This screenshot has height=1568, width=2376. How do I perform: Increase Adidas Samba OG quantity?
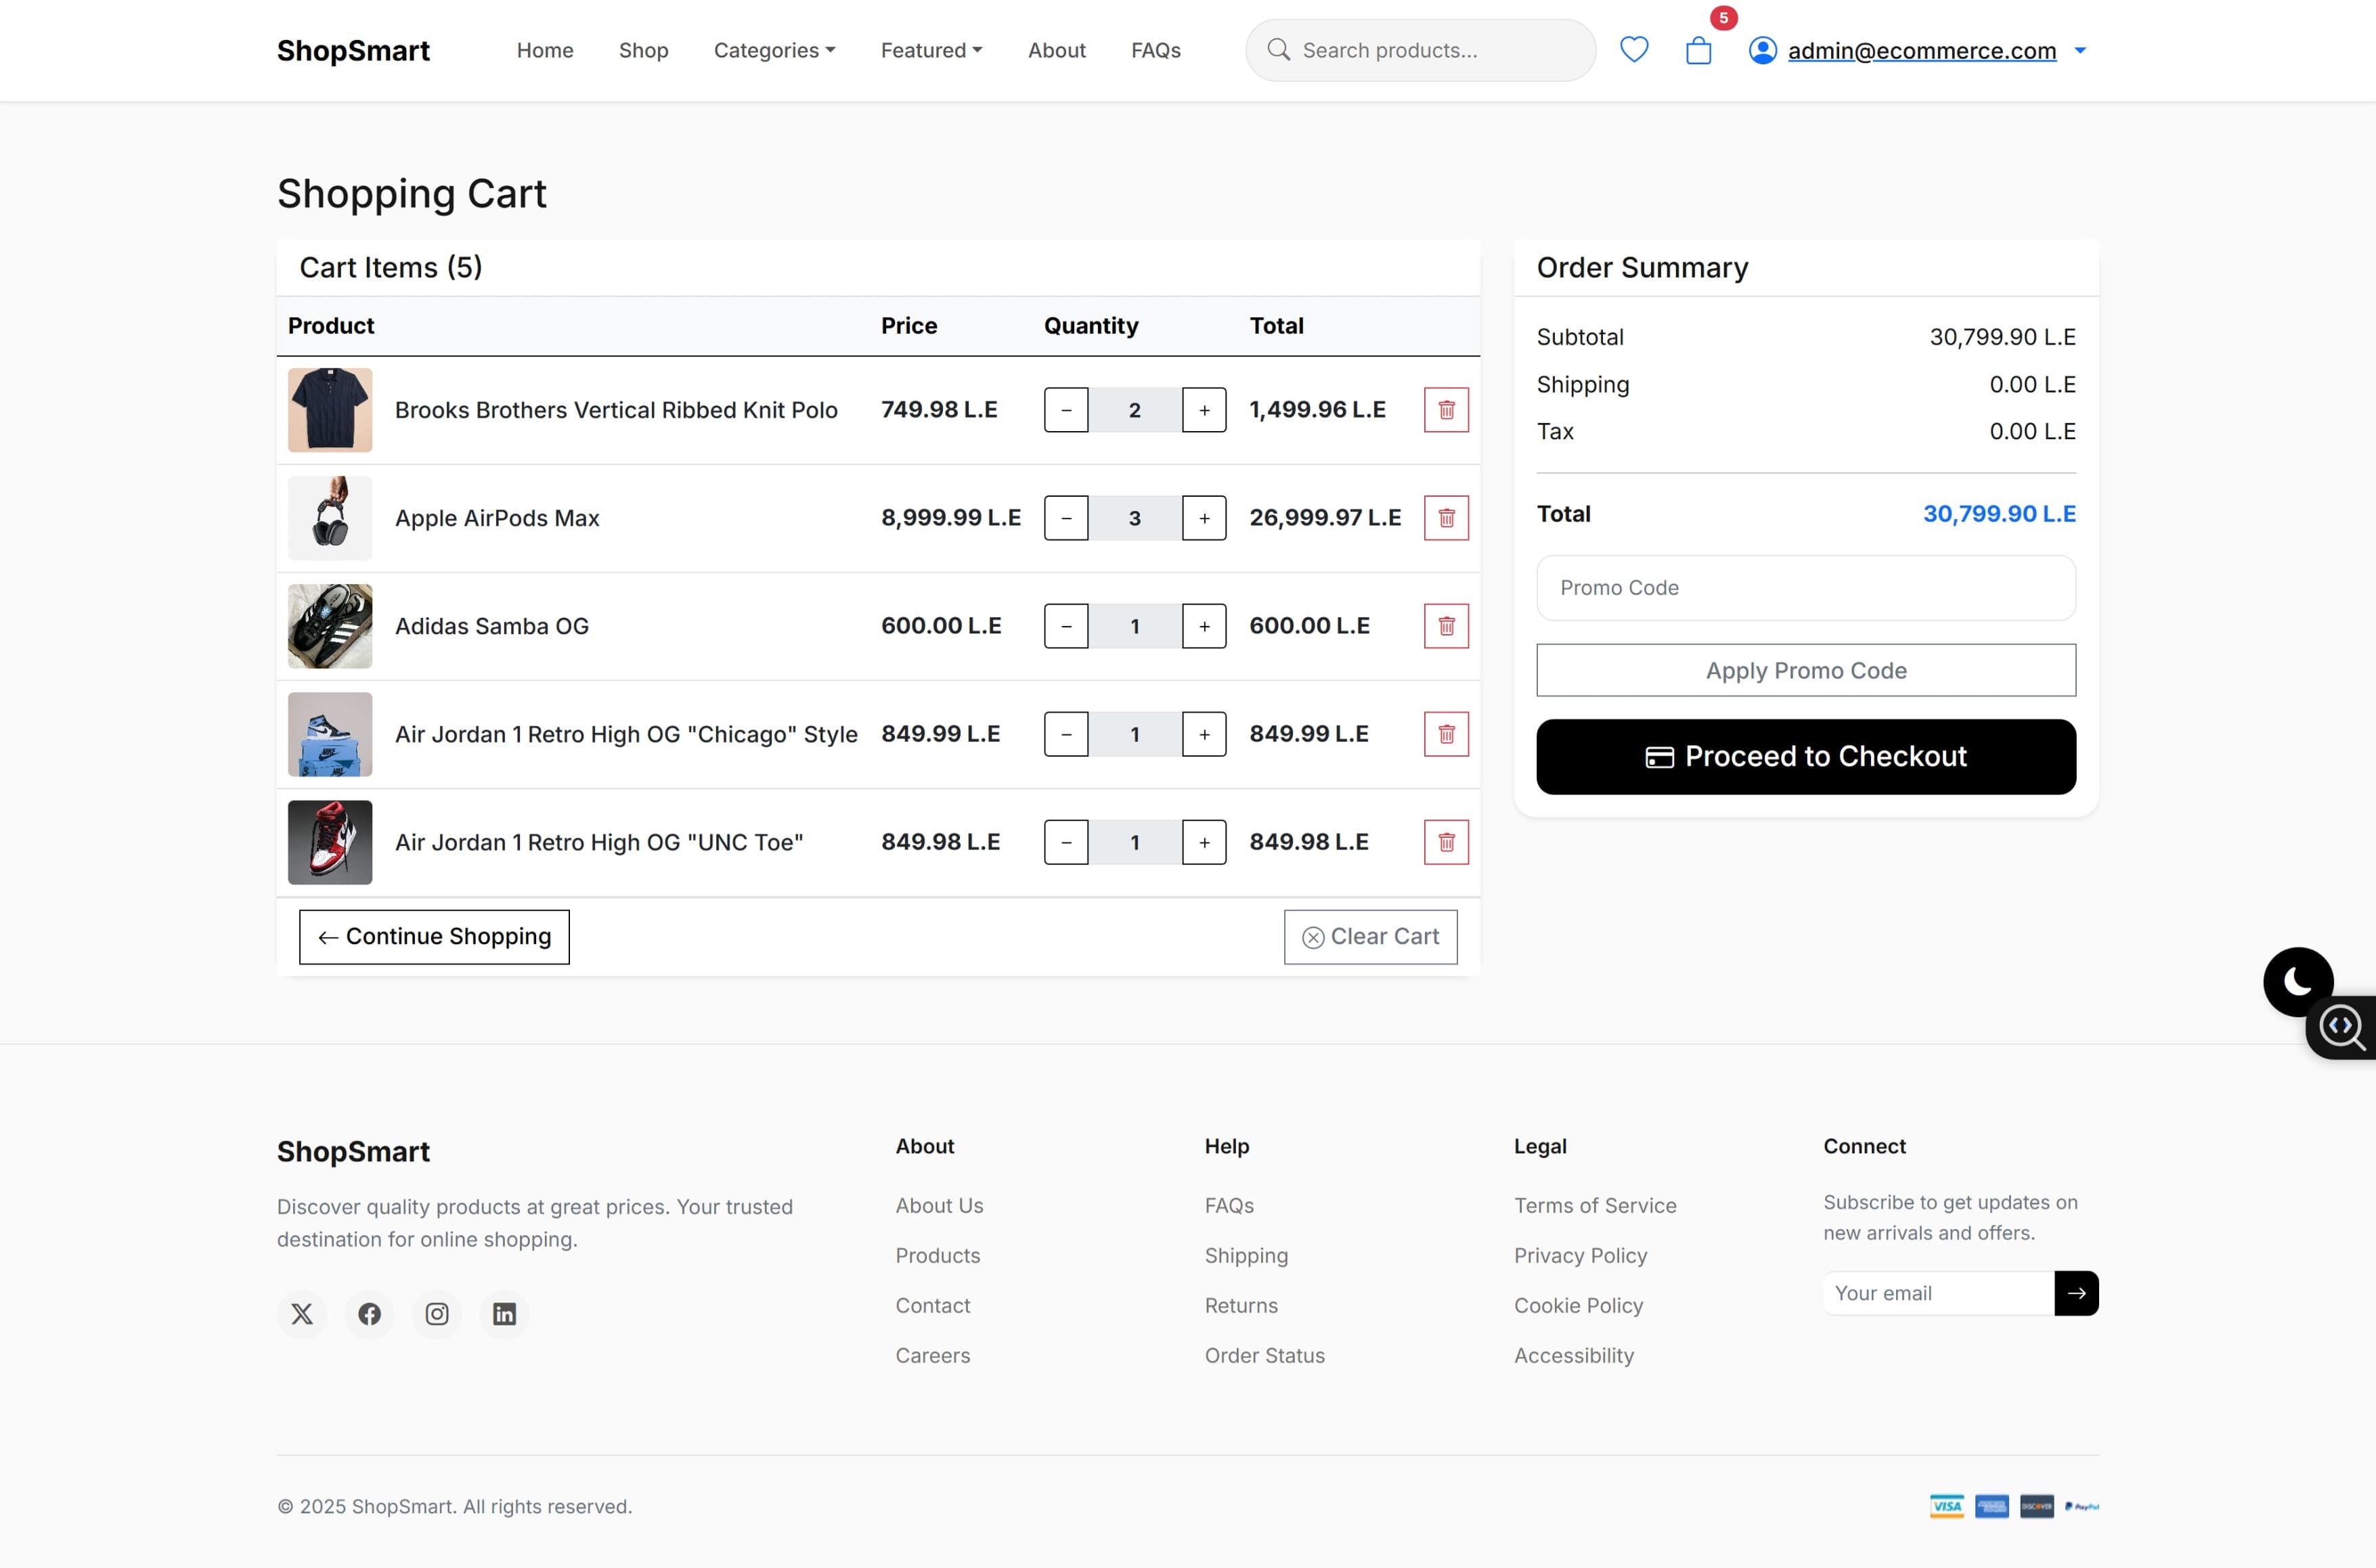(x=1204, y=626)
